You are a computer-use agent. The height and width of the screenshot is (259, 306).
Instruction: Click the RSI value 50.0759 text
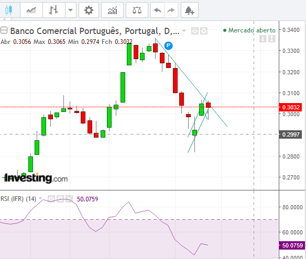pos(88,199)
